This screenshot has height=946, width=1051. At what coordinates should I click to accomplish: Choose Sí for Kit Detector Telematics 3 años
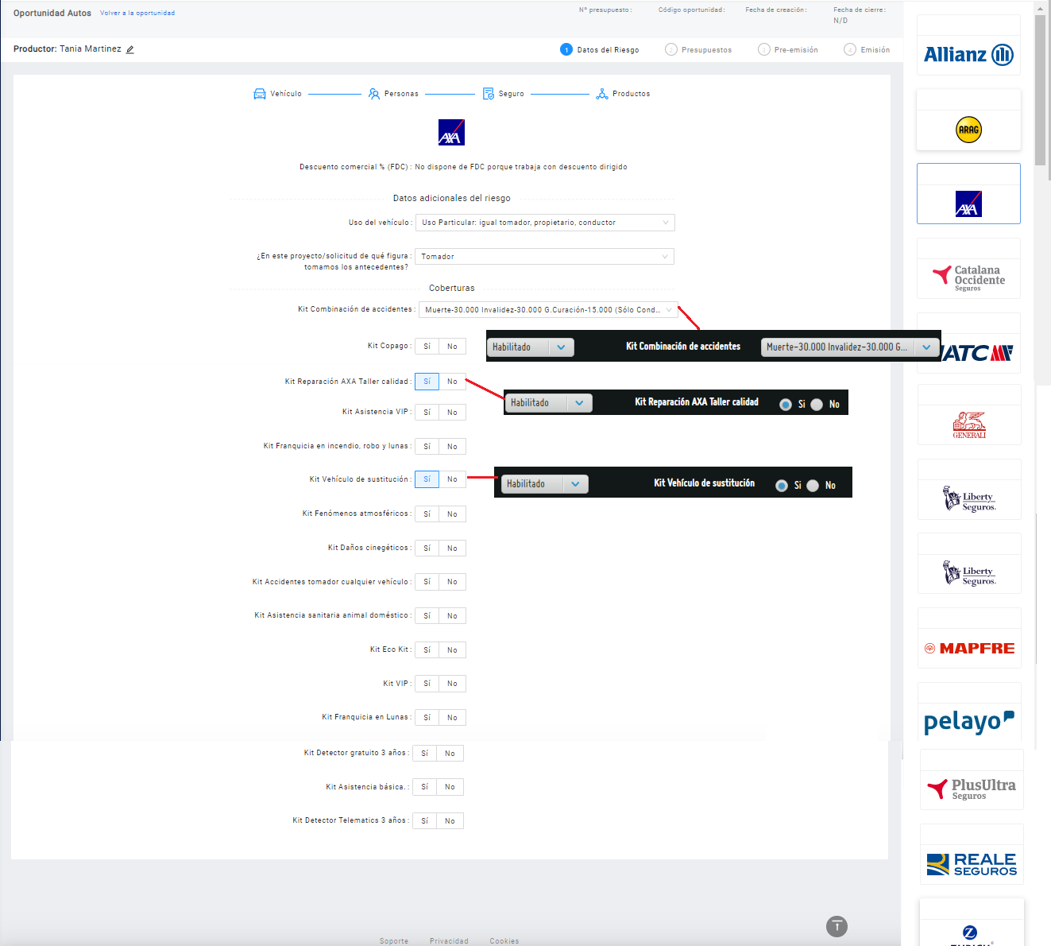pos(424,821)
